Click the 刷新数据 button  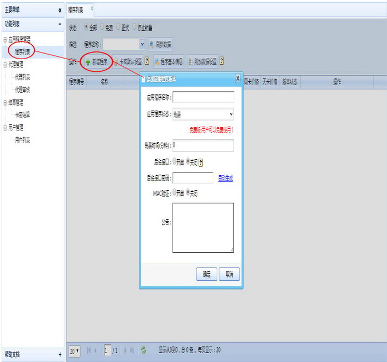coord(160,45)
